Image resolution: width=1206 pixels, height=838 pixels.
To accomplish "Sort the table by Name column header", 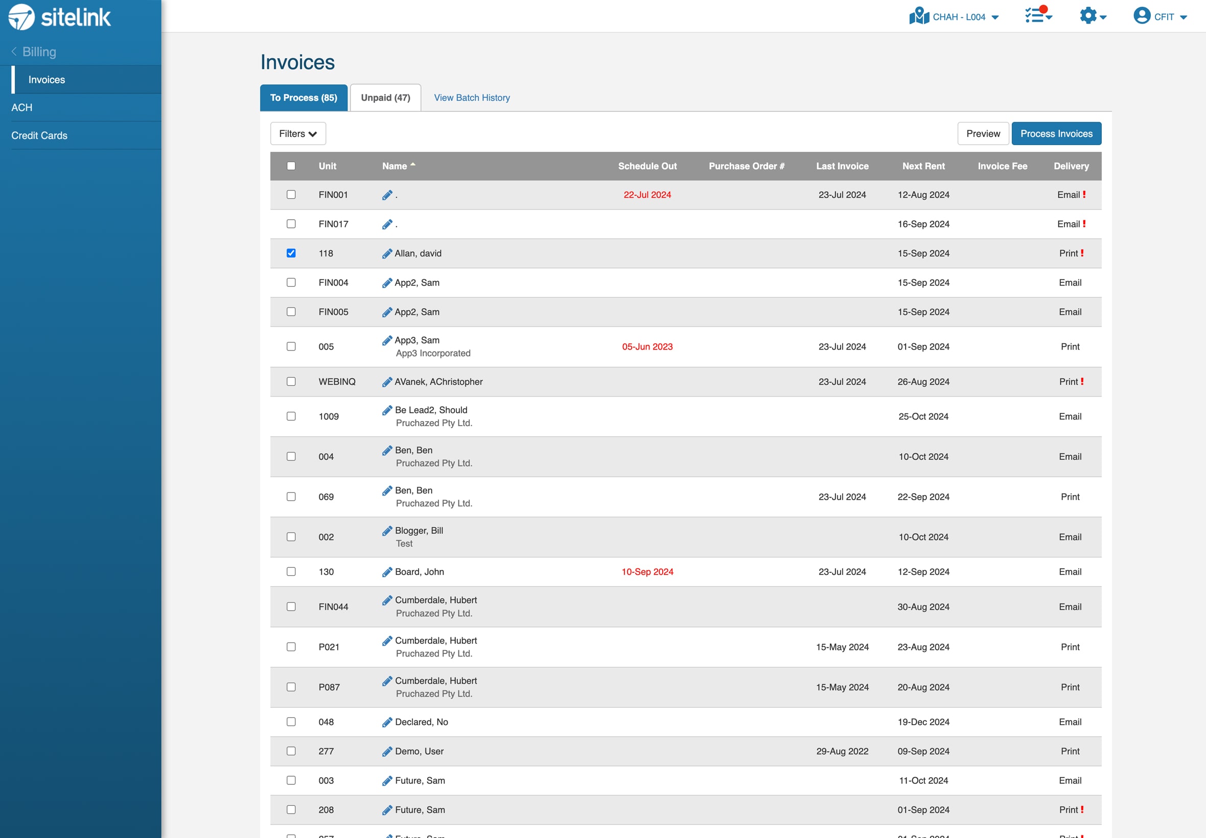I will (395, 166).
